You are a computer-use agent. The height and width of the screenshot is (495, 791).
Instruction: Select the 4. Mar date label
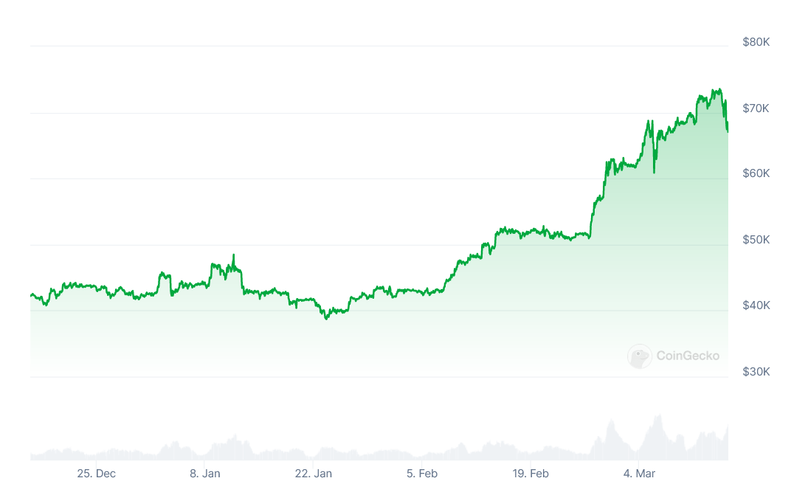point(639,474)
